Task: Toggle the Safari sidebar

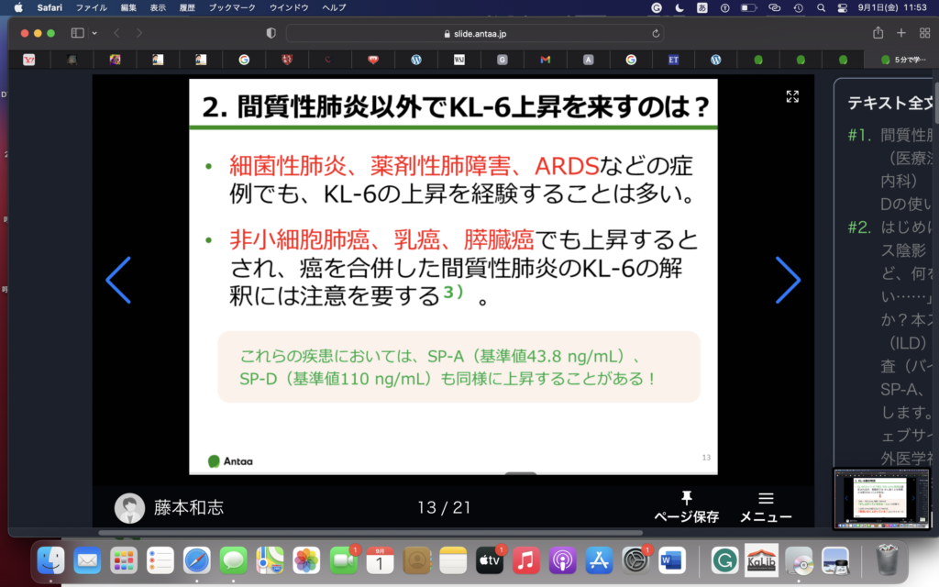Action: (x=77, y=33)
